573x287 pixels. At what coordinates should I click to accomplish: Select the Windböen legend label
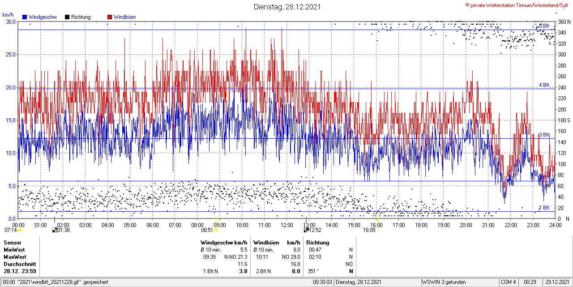point(125,17)
